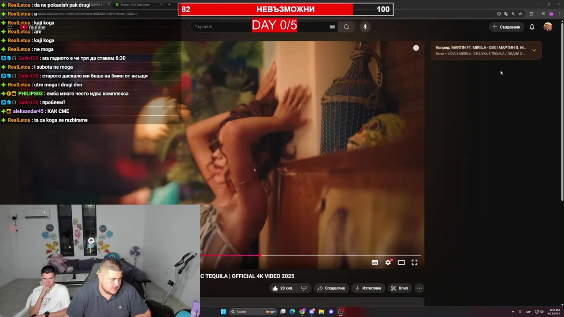Open the Chrome zoom indicator icon
564x317 pixels.
[x=513, y=14]
